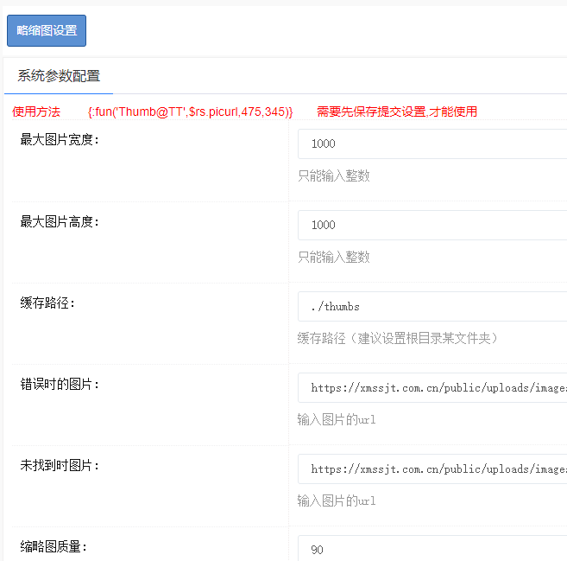Click the 最大图片高度 label
Screen dimensions: 567x561
coord(60,221)
